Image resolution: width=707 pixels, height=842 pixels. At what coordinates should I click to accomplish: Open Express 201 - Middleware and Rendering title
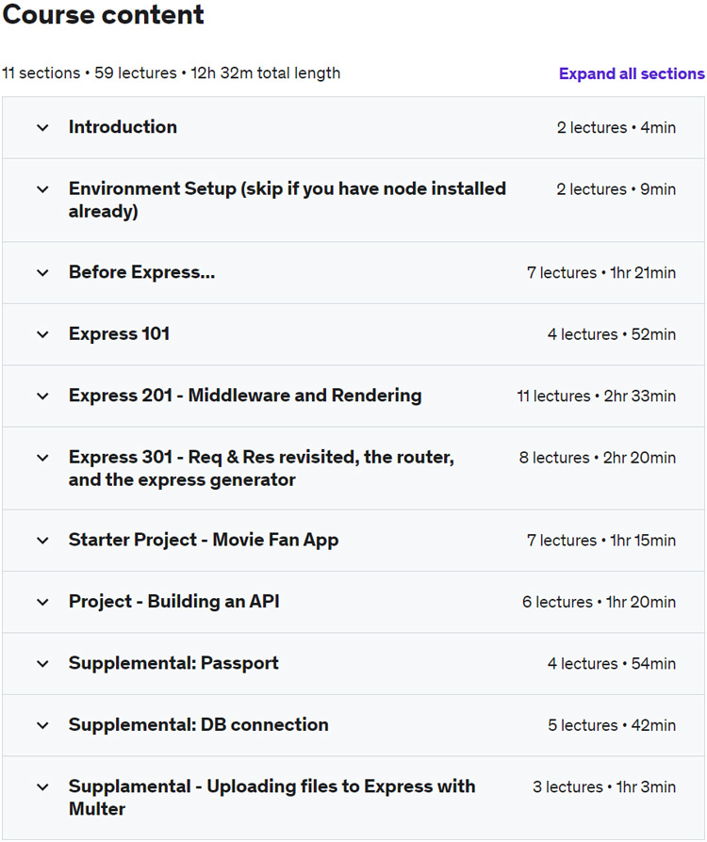245,396
